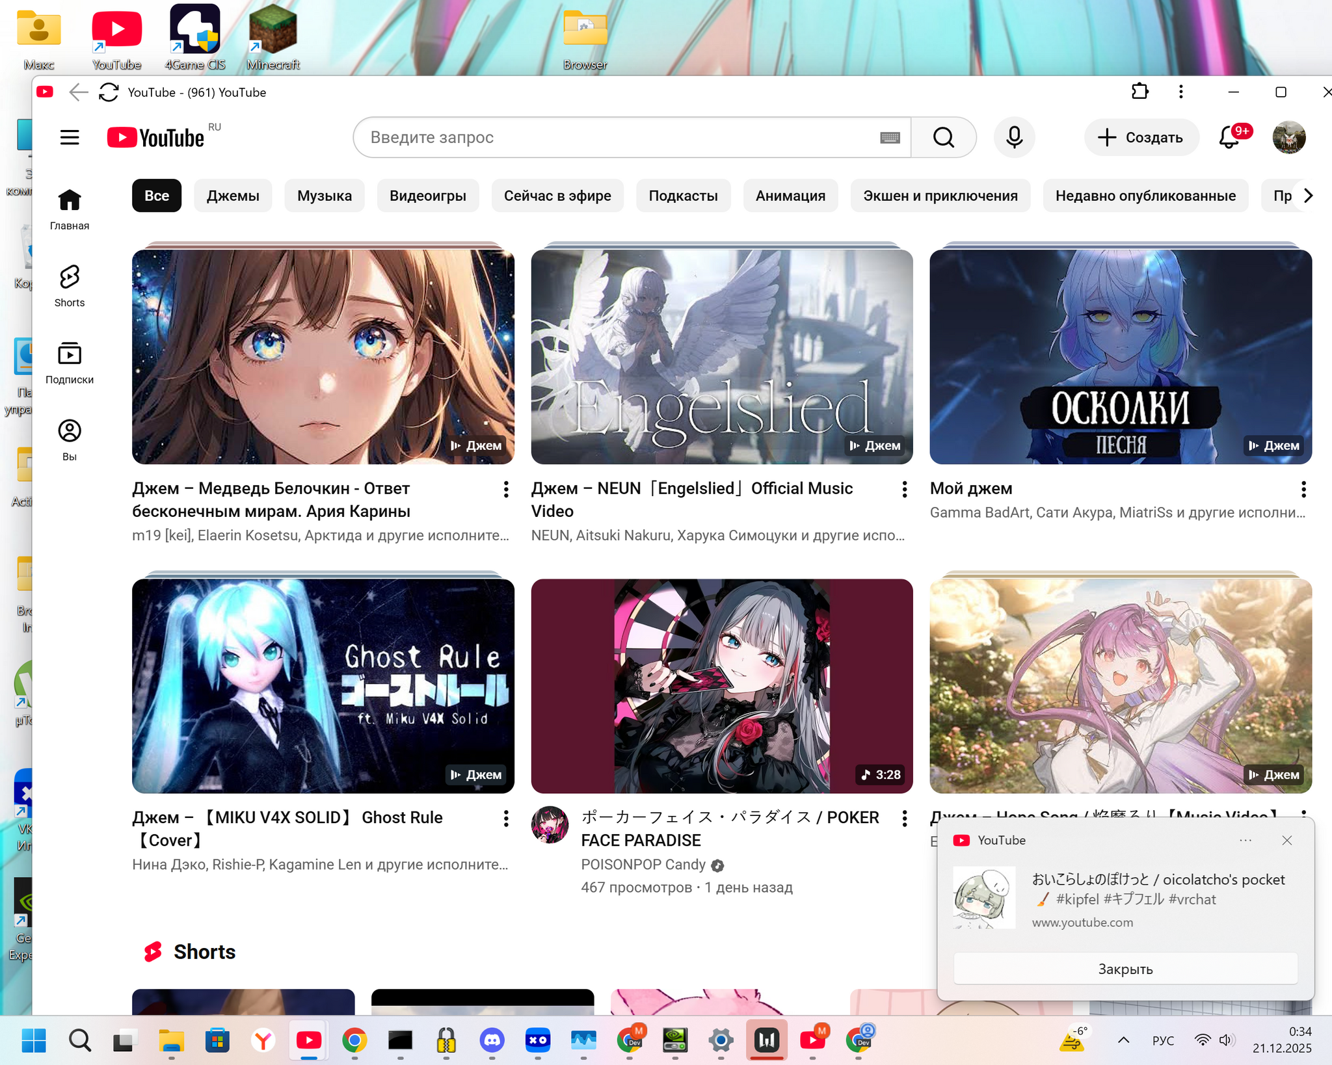Open the notifications bell
The image size is (1332, 1065).
pyautogui.click(x=1229, y=138)
